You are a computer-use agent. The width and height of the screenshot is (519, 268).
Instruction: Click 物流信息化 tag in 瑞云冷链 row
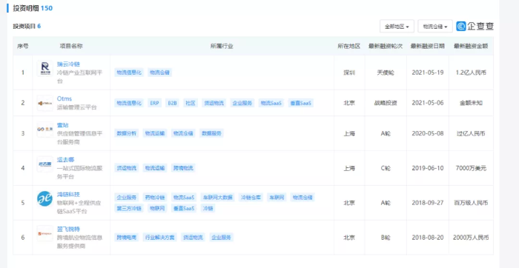[x=129, y=73]
